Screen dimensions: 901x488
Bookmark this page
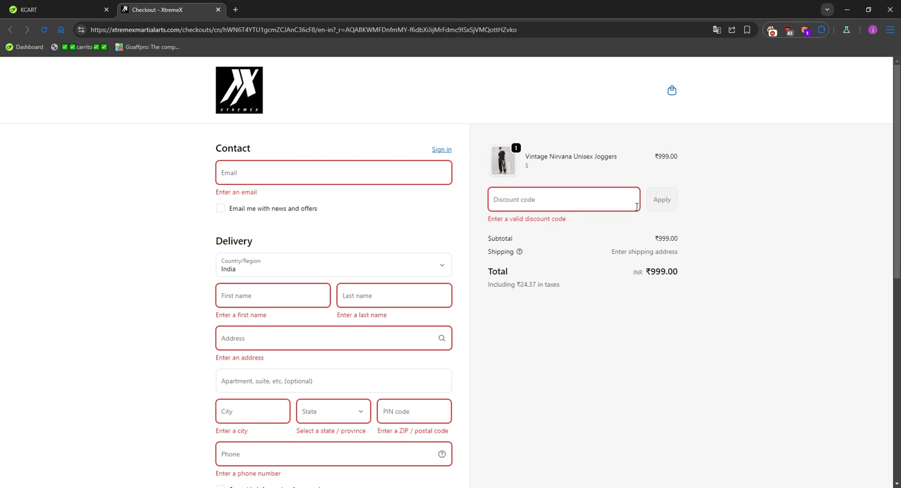[747, 29]
